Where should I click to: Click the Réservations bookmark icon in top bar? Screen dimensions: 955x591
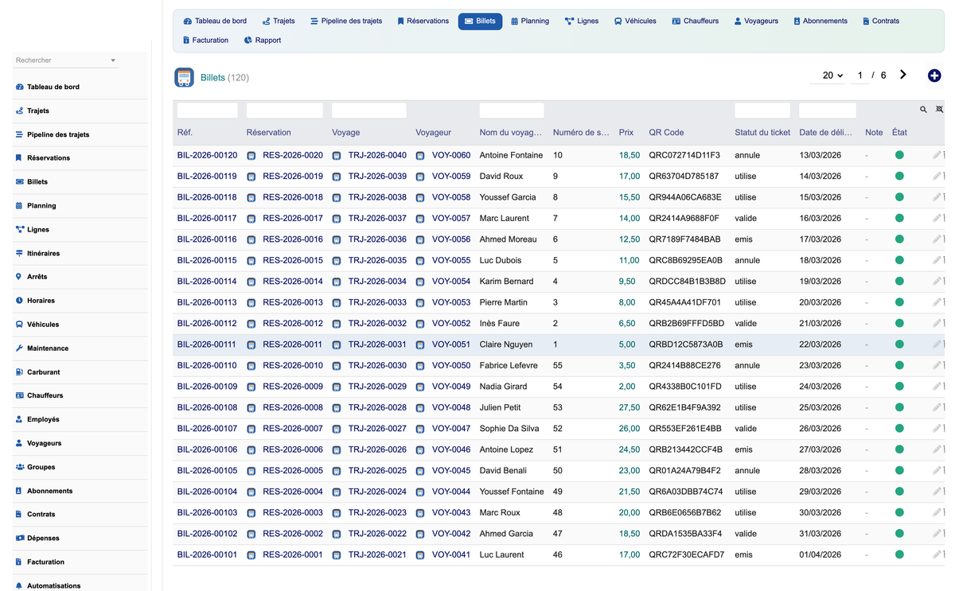click(400, 21)
